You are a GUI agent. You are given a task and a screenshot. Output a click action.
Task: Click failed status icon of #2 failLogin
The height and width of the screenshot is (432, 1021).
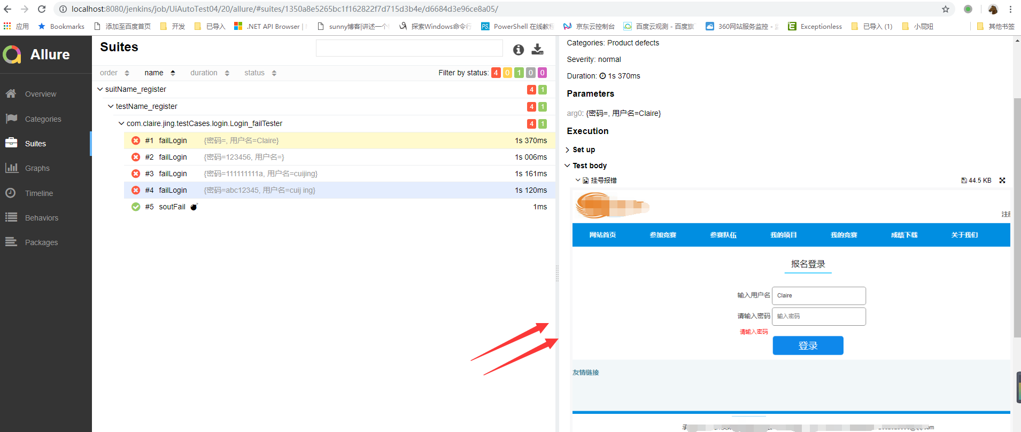pos(136,157)
